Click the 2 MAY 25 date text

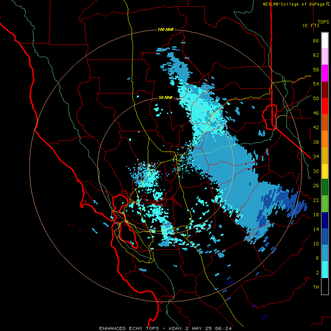199,328
